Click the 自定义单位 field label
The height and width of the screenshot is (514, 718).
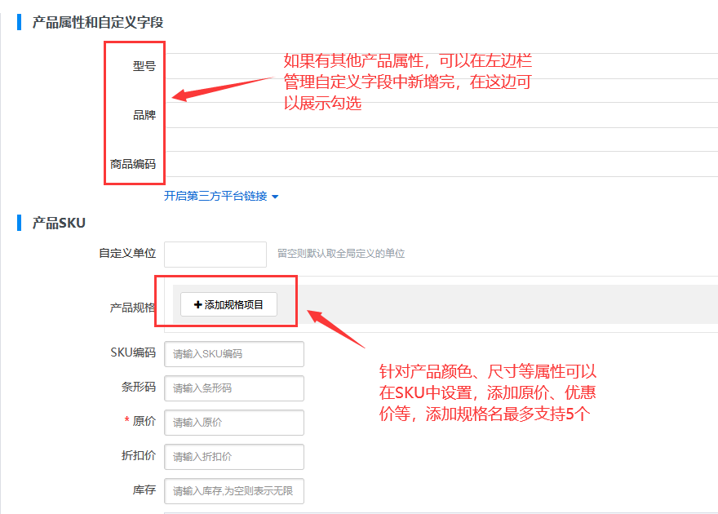click(127, 254)
